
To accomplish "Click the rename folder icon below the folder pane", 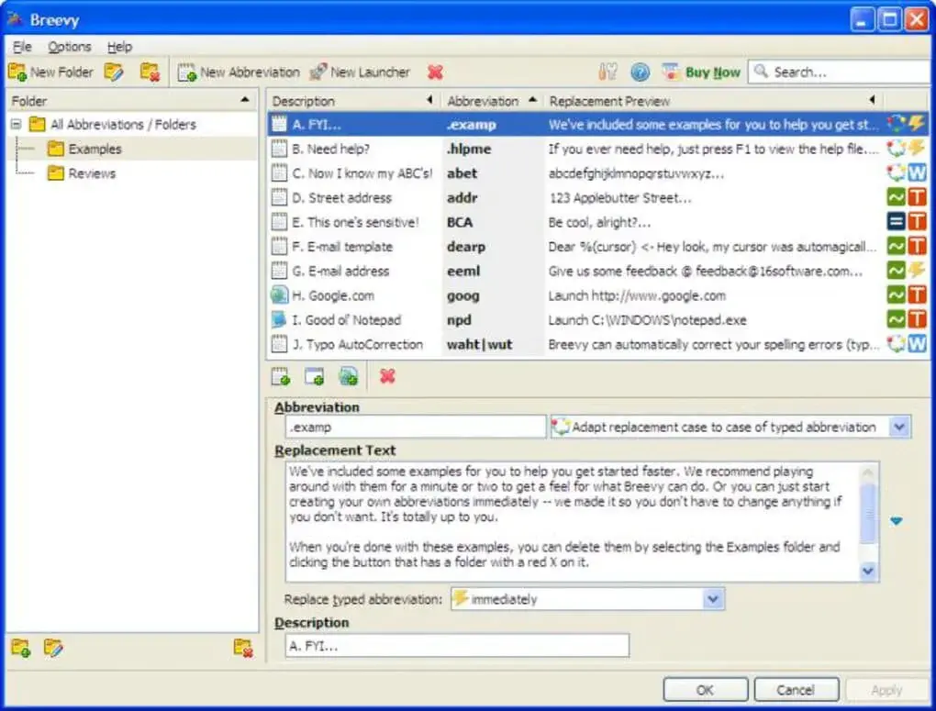I will [53, 648].
